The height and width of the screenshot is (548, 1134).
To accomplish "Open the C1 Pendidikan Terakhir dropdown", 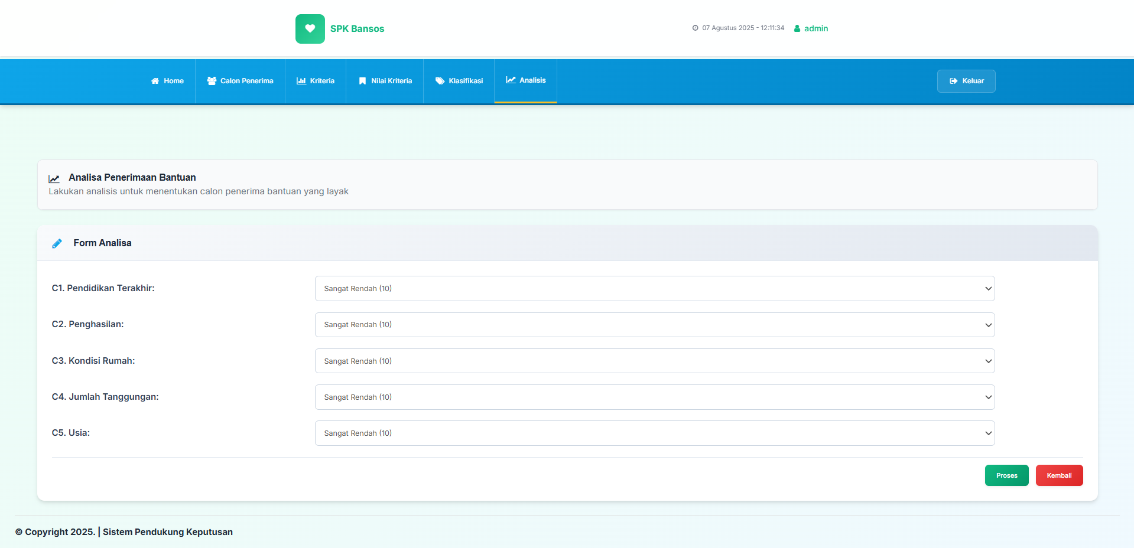I will coord(655,288).
